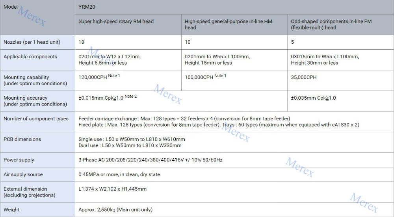Viewport: 394px width, 217px height.
Task: Click the 'Approx. 2,550kg' weight value
Action: [115, 210]
